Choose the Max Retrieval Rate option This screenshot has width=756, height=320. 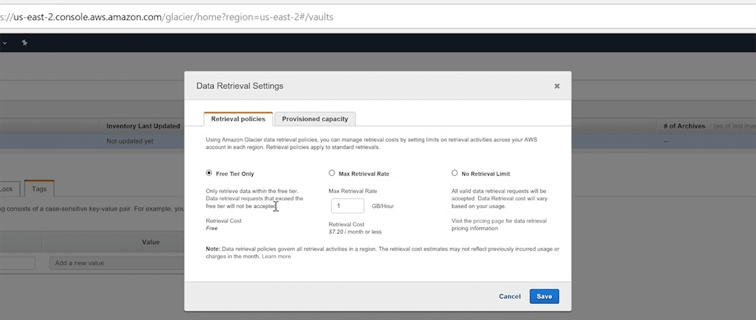tap(332, 173)
